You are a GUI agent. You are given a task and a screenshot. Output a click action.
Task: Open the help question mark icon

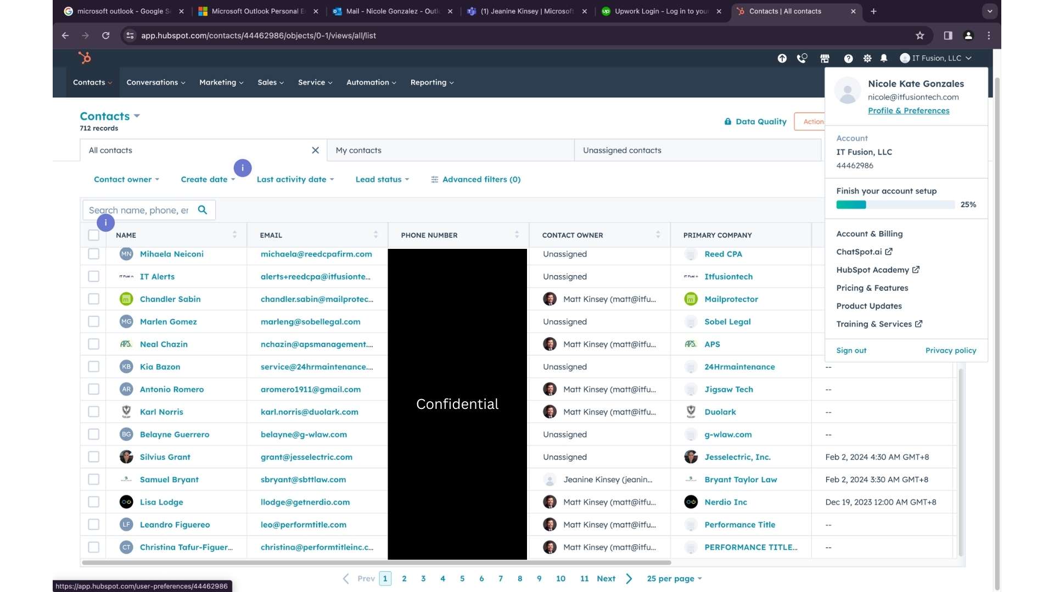tap(848, 58)
